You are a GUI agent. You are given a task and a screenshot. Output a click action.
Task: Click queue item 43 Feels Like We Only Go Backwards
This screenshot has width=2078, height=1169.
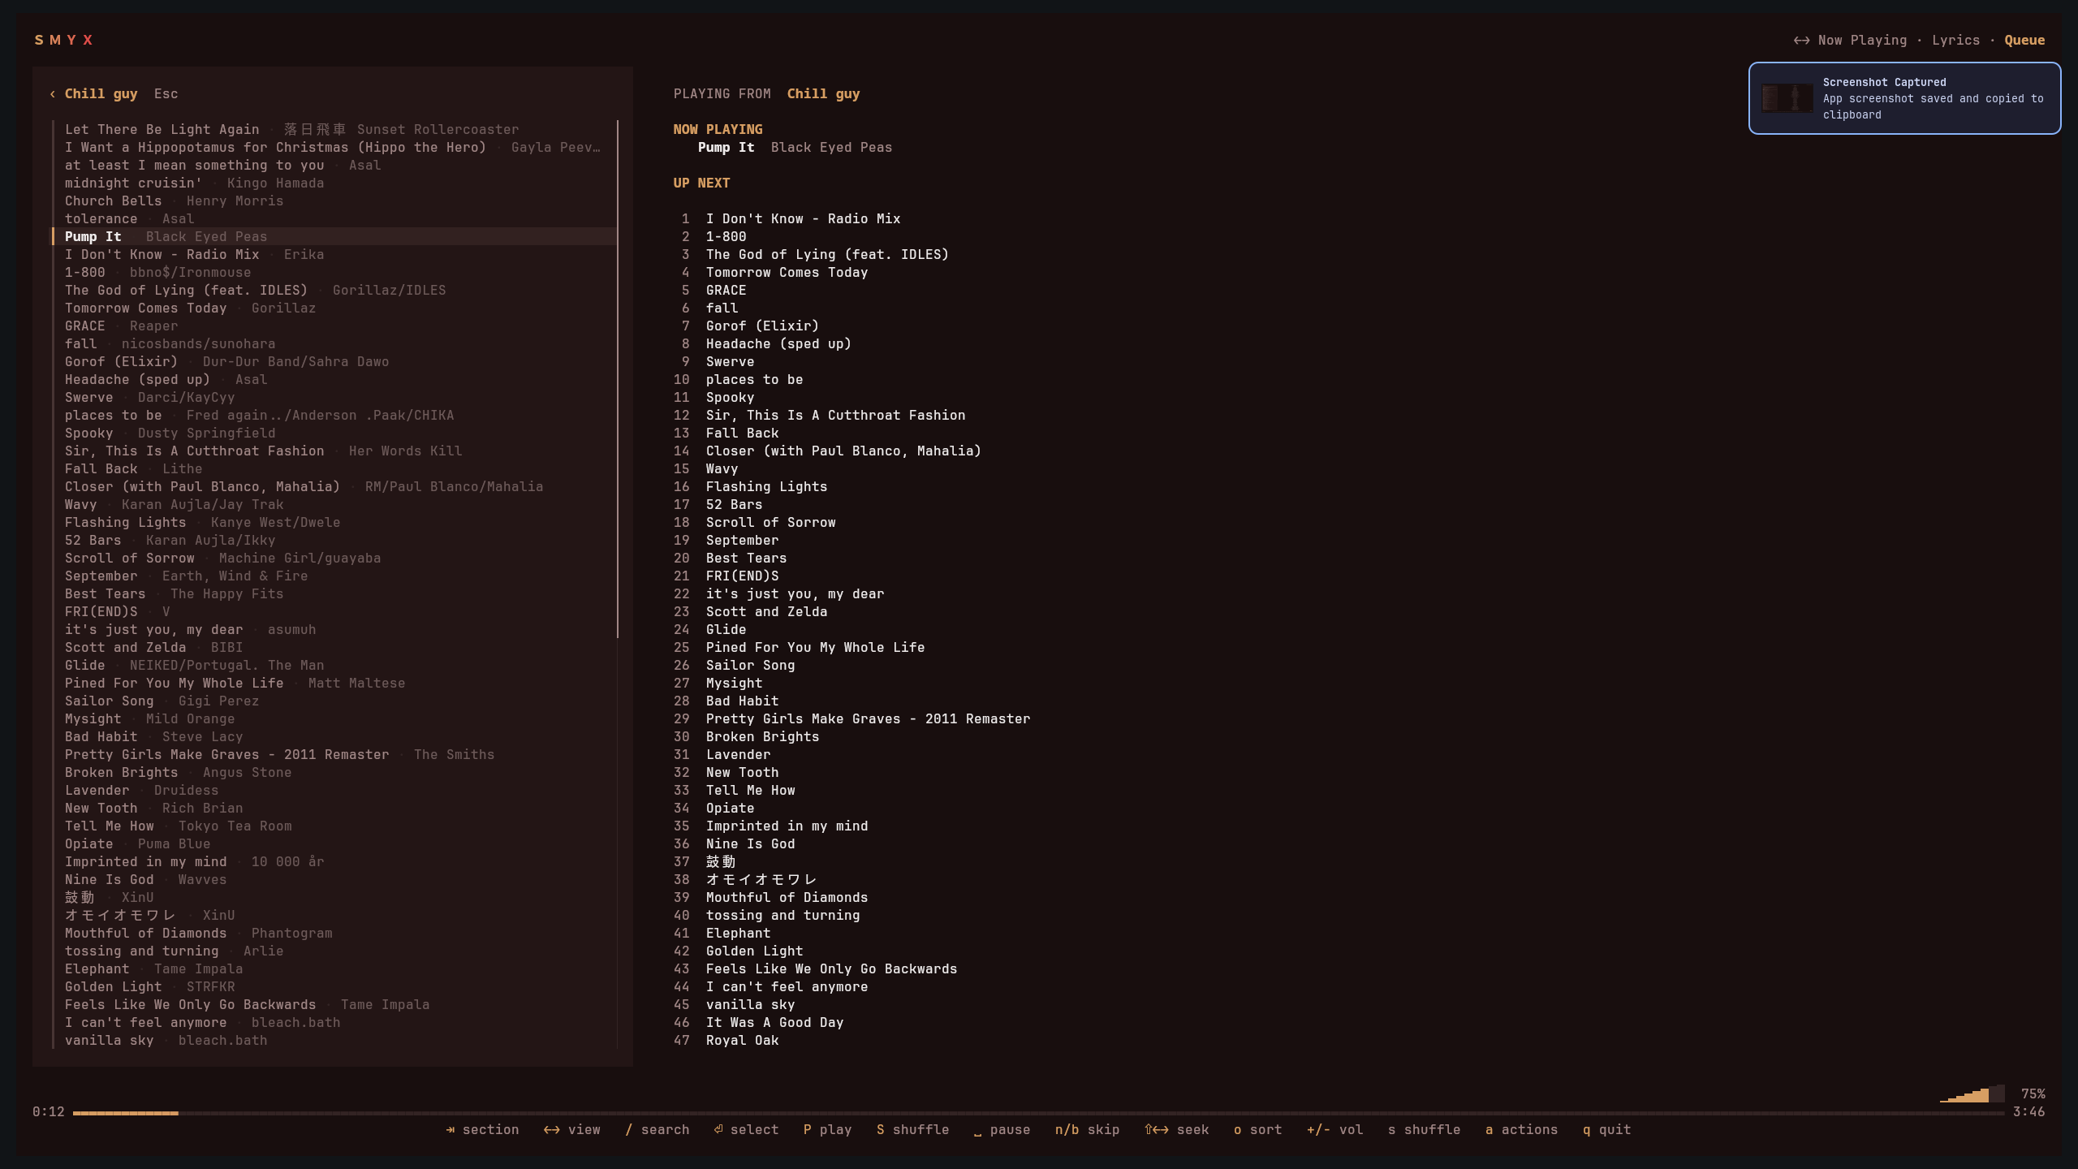pyautogui.click(x=831, y=969)
